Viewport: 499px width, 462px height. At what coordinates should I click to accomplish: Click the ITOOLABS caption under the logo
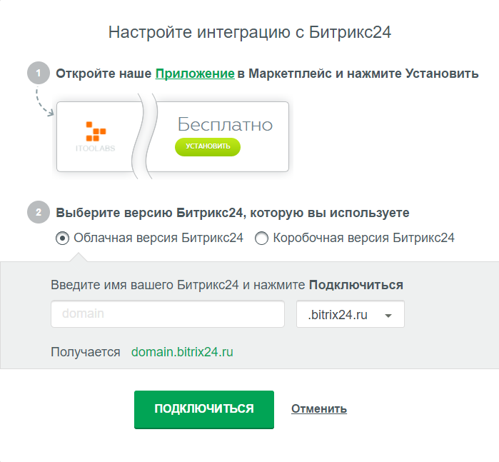95,149
